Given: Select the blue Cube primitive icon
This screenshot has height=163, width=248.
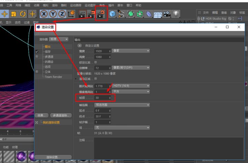Looking at the screenshot, I should point(112,14).
